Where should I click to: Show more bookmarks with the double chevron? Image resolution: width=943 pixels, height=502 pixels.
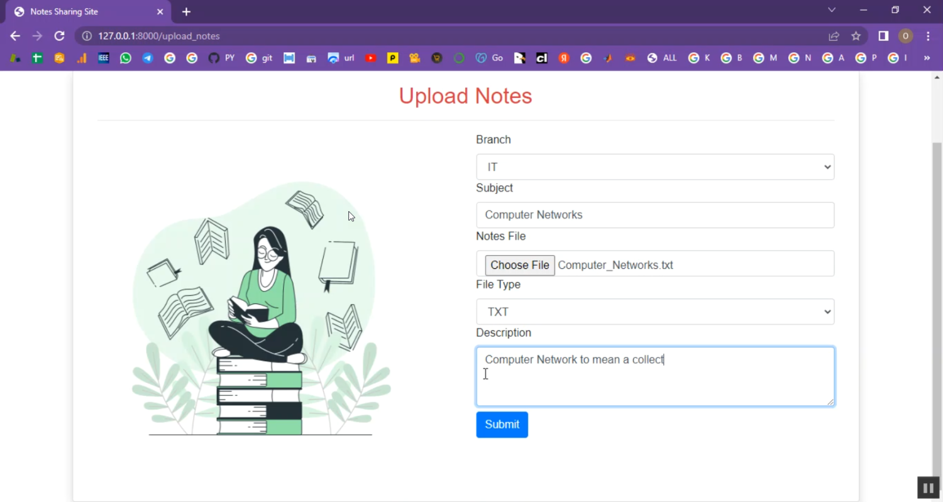(x=927, y=58)
